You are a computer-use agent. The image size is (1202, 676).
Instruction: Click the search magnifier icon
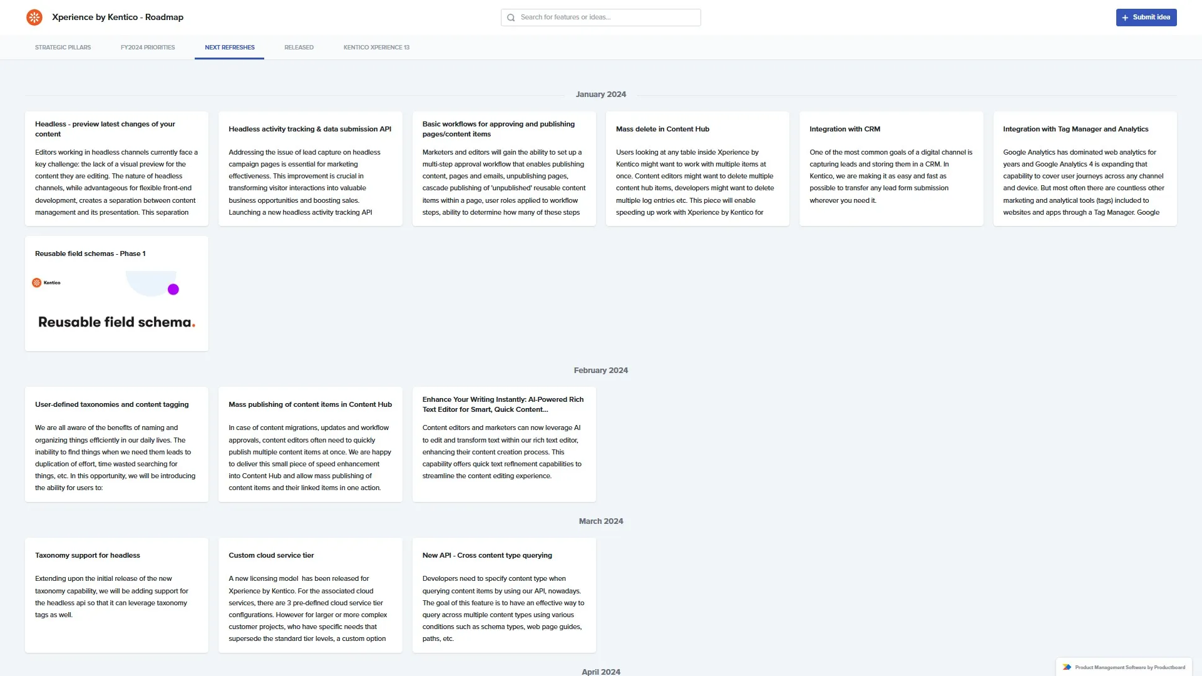[x=511, y=18]
